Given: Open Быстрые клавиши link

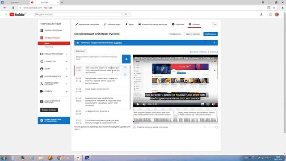Looking at the screenshot, I should pyautogui.click(x=198, y=52).
